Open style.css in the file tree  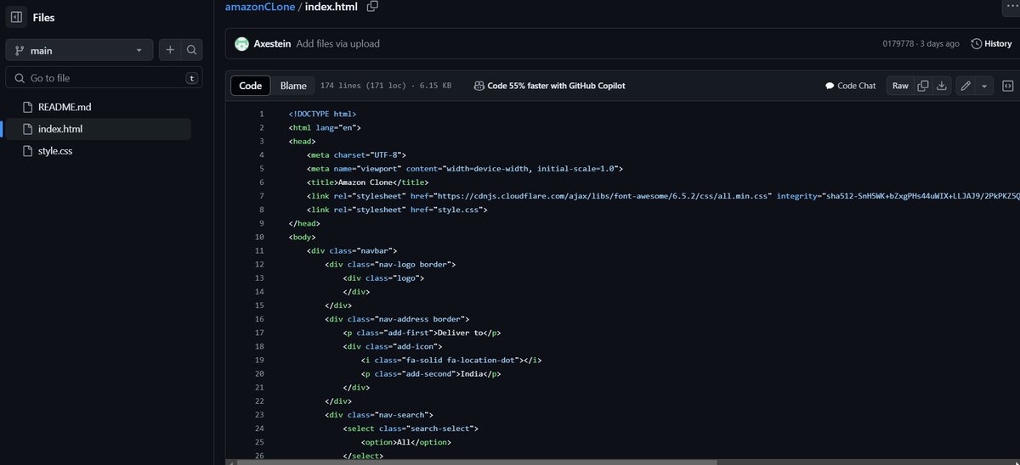coord(57,151)
